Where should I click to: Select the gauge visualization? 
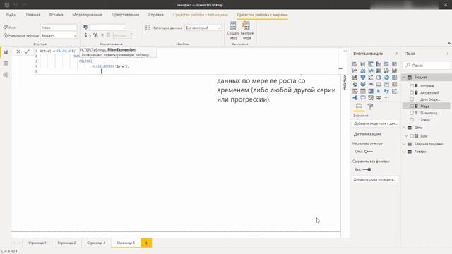click(371, 85)
